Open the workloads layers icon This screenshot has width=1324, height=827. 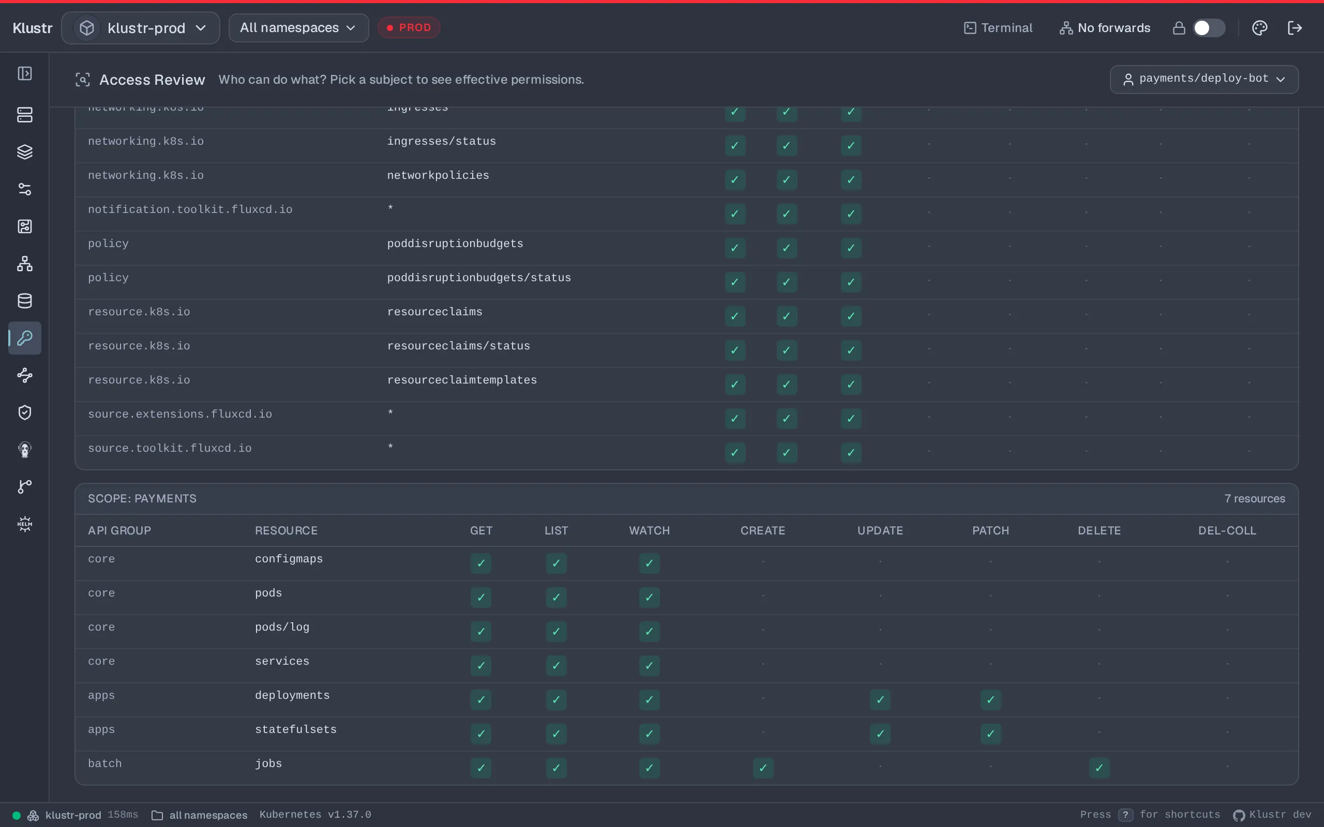tap(25, 152)
